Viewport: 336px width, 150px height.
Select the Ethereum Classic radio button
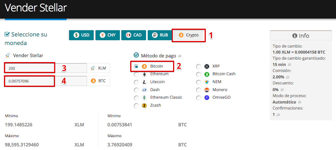coord(136,98)
